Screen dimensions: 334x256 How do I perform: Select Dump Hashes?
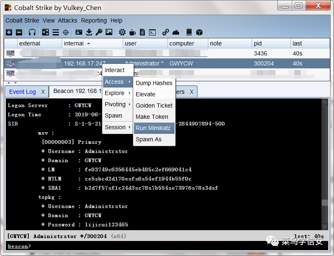click(x=154, y=83)
